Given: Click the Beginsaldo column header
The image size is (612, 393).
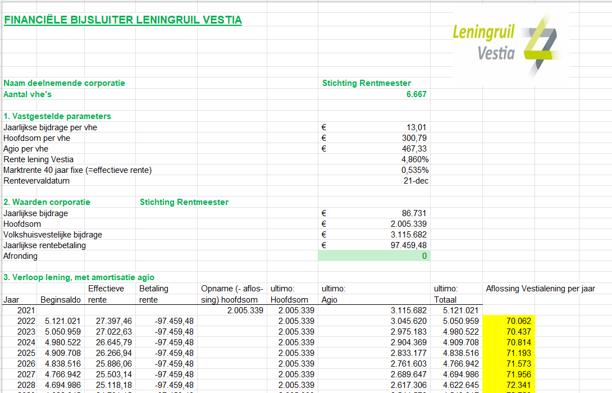Looking at the screenshot, I should coord(61,300).
